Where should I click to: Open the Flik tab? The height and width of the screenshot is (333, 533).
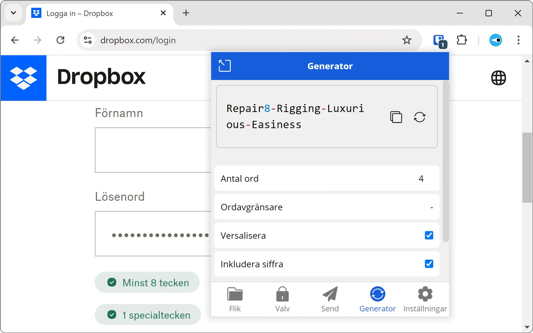235,299
